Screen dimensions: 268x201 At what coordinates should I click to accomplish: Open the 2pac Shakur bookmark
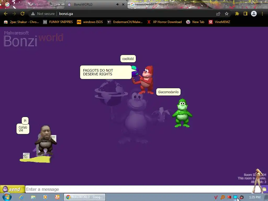point(21,22)
